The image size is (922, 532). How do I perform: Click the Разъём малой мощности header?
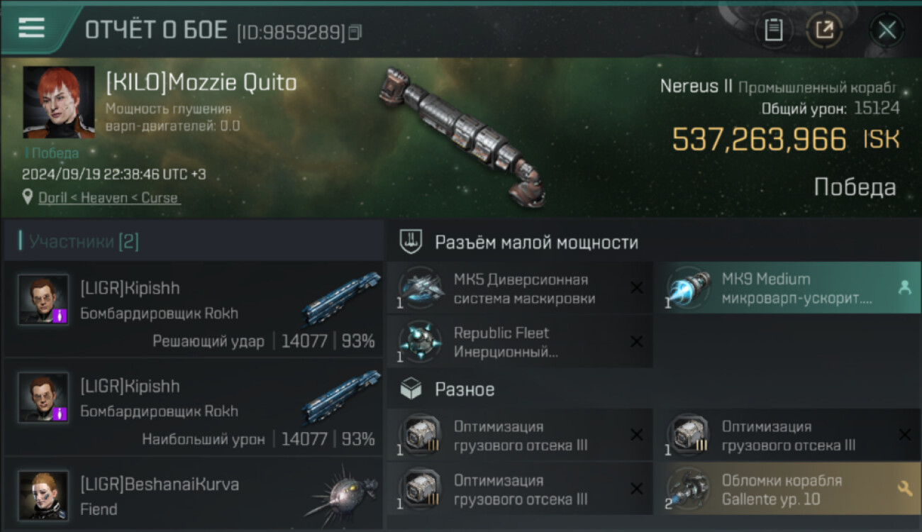536,242
